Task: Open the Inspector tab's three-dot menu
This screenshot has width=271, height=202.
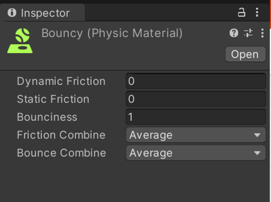Action: 257,12
